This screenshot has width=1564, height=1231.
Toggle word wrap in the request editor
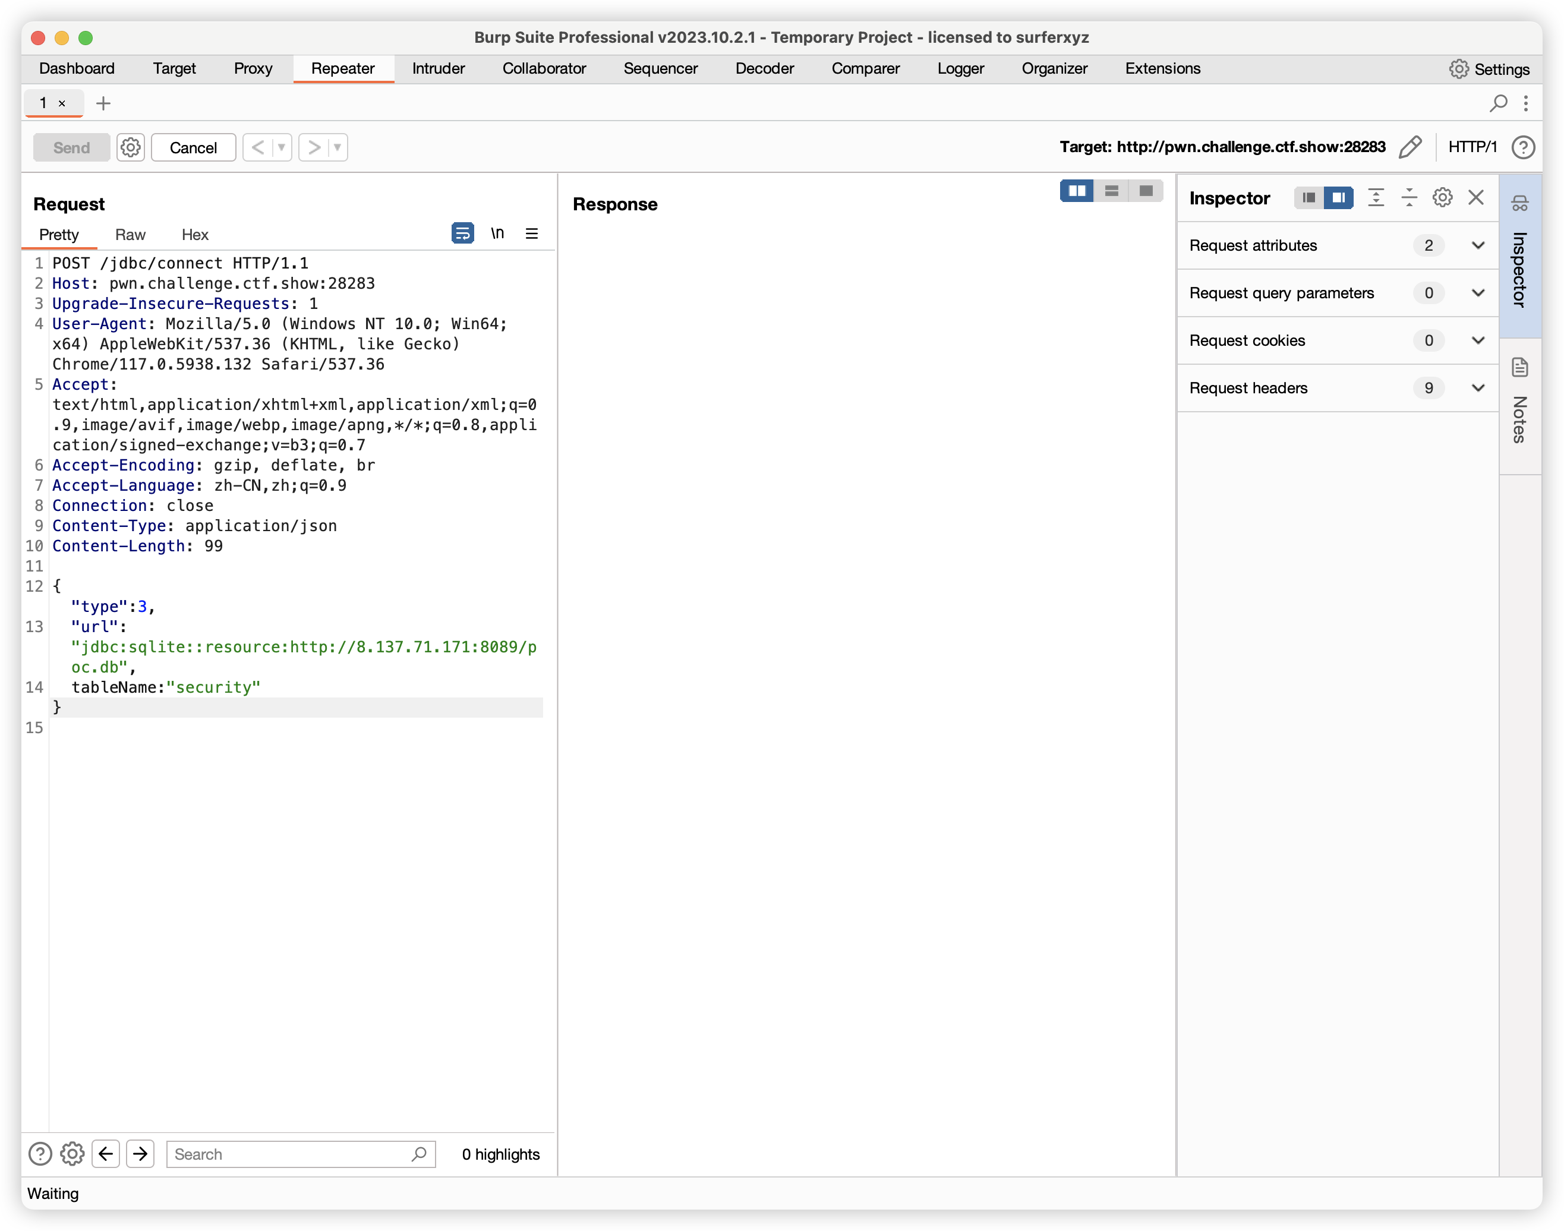coord(463,233)
